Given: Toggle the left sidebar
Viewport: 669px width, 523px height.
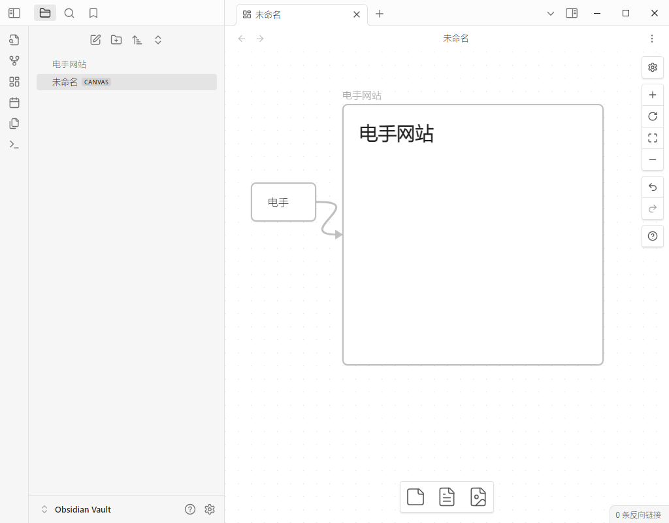Looking at the screenshot, I should pos(14,12).
